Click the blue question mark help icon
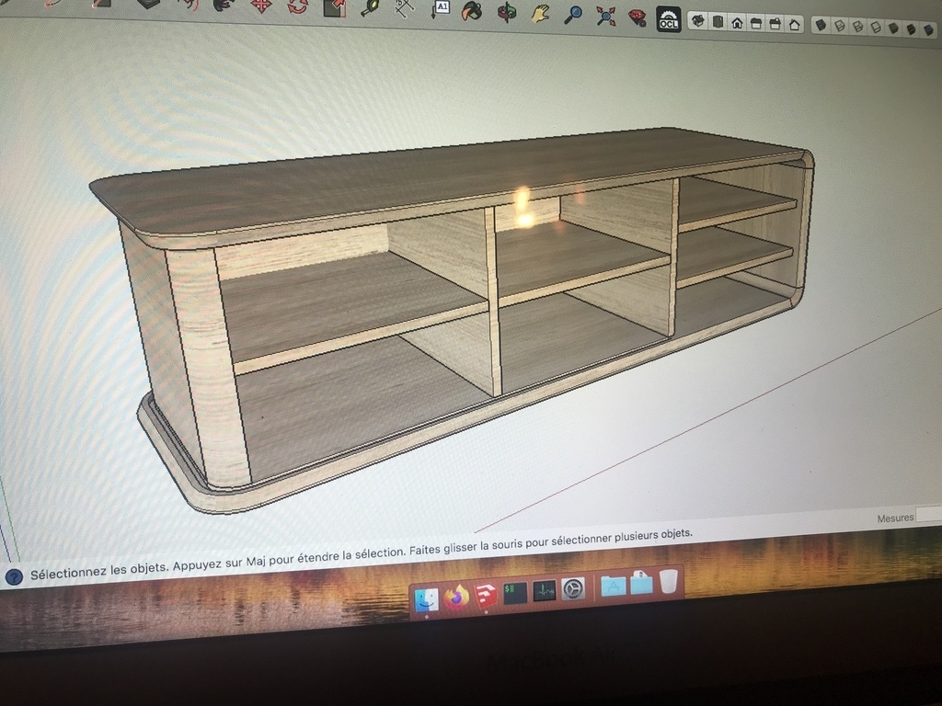 [x=14, y=576]
